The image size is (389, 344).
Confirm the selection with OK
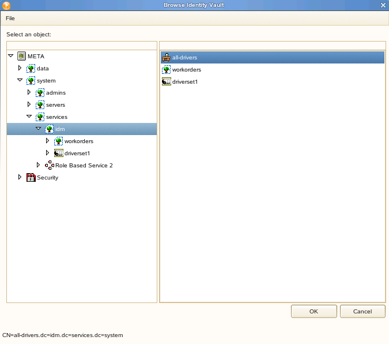[x=314, y=312]
